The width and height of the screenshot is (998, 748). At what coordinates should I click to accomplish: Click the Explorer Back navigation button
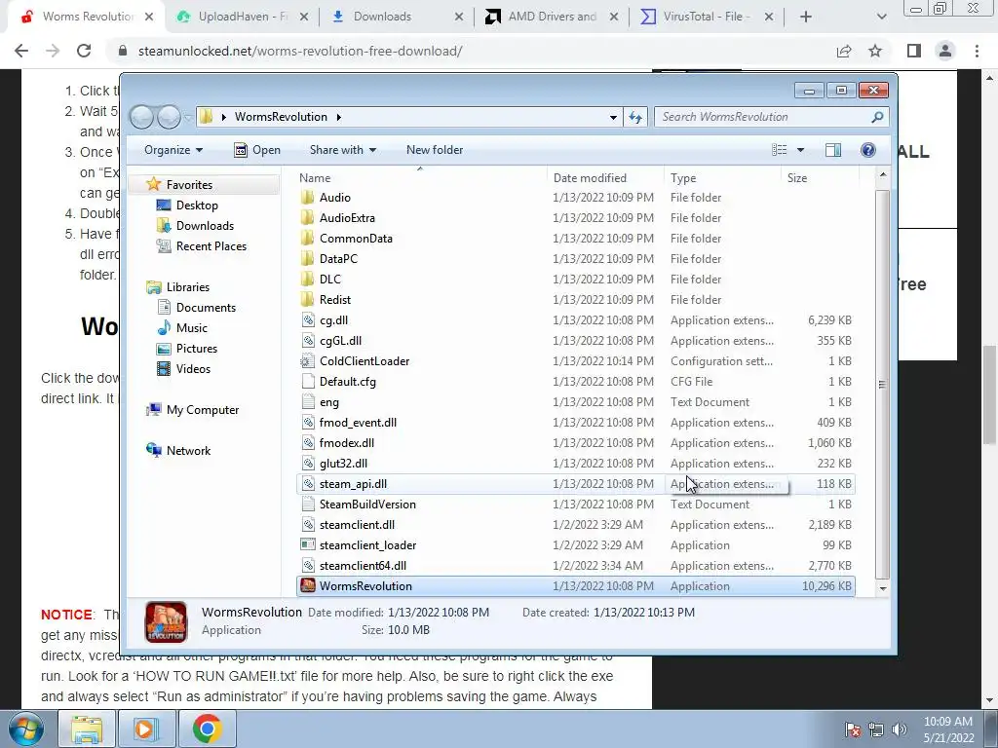pyautogui.click(x=142, y=117)
